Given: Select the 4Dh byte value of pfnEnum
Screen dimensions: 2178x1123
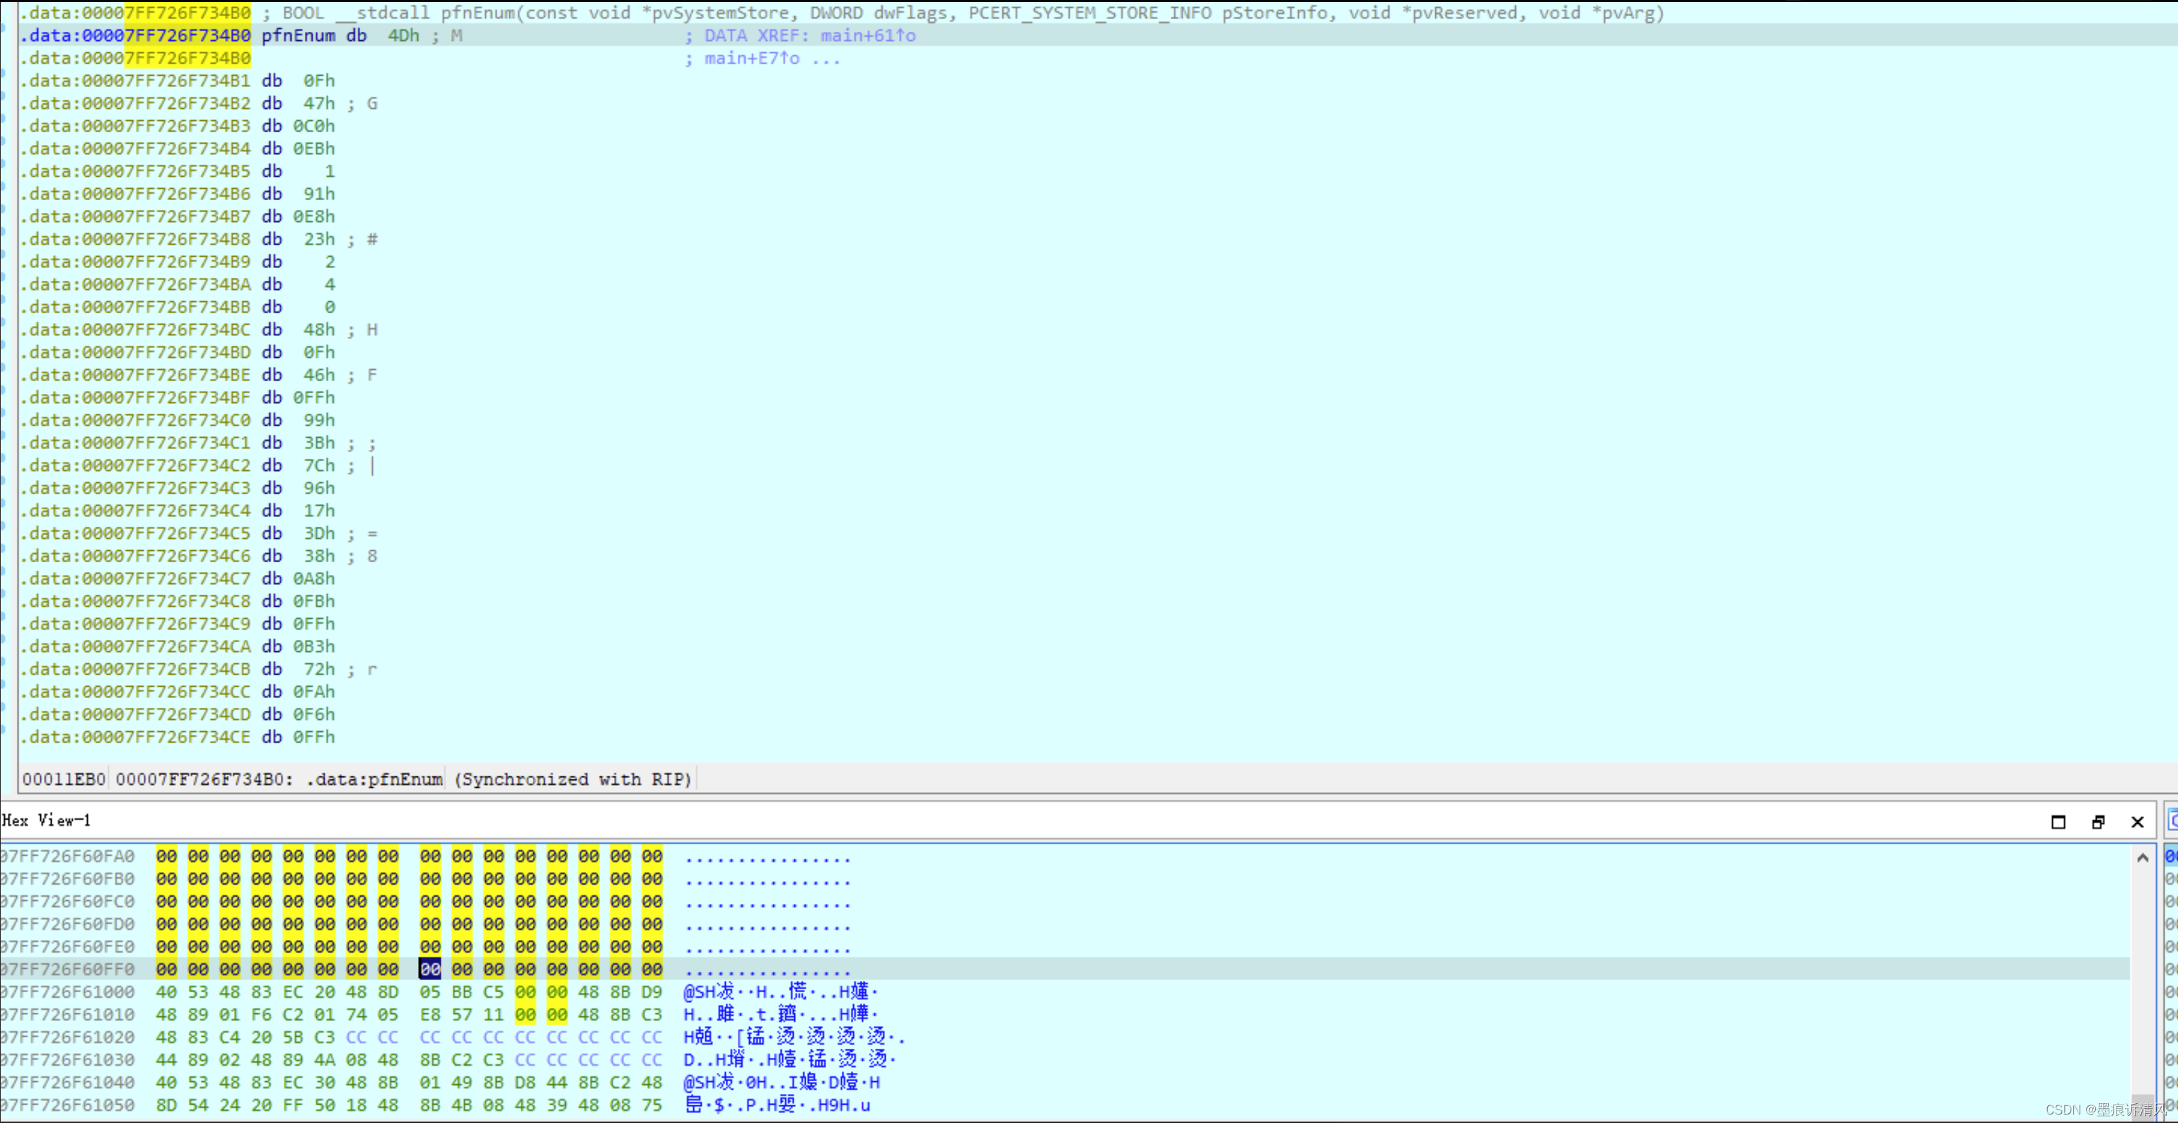Looking at the screenshot, I should pos(403,35).
